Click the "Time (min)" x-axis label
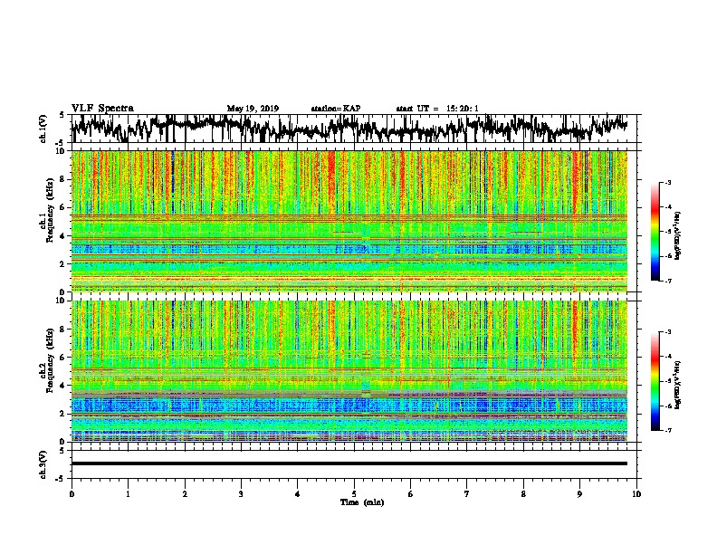 (x=362, y=502)
